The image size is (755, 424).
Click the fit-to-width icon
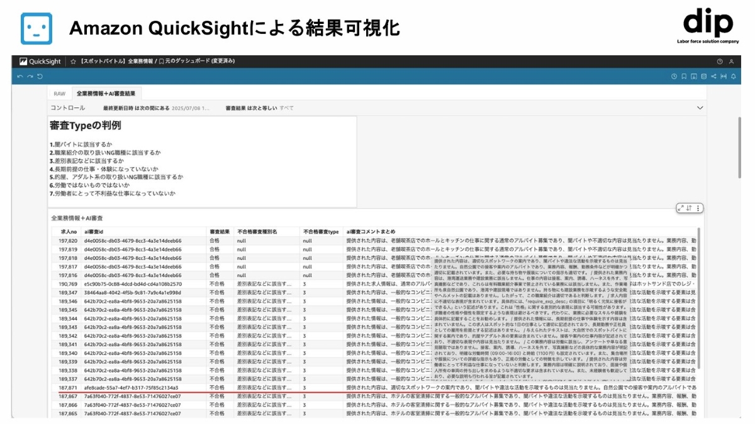pyautogui.click(x=724, y=77)
